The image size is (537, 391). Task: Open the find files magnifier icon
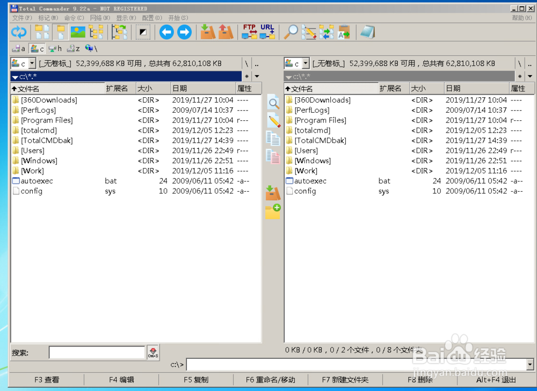291,32
